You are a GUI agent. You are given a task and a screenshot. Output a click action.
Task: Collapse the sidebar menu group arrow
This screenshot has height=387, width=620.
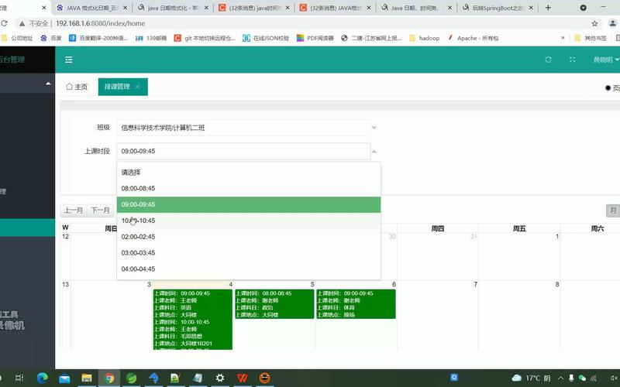[x=48, y=84]
